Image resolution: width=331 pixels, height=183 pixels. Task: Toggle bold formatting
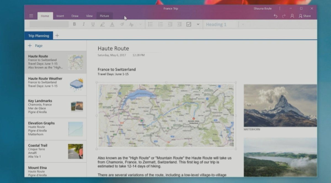coord(74,24)
